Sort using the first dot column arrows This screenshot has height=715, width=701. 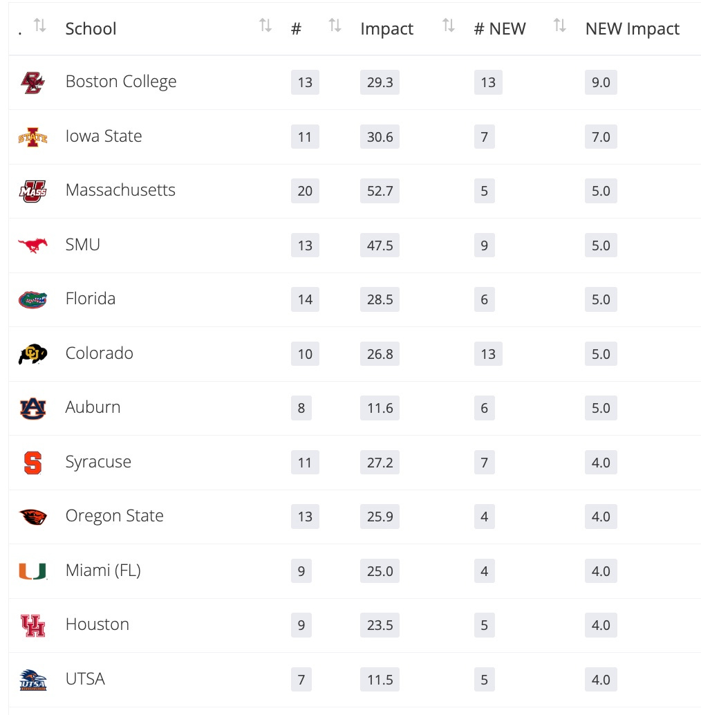point(40,26)
